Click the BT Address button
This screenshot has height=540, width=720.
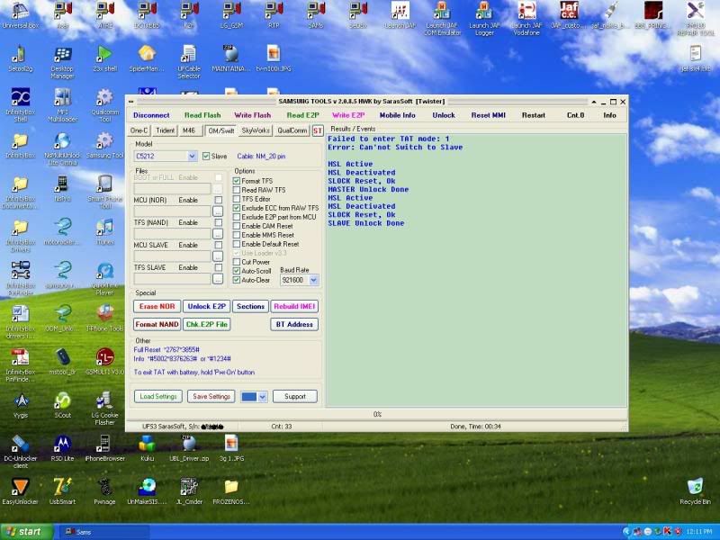(x=294, y=324)
